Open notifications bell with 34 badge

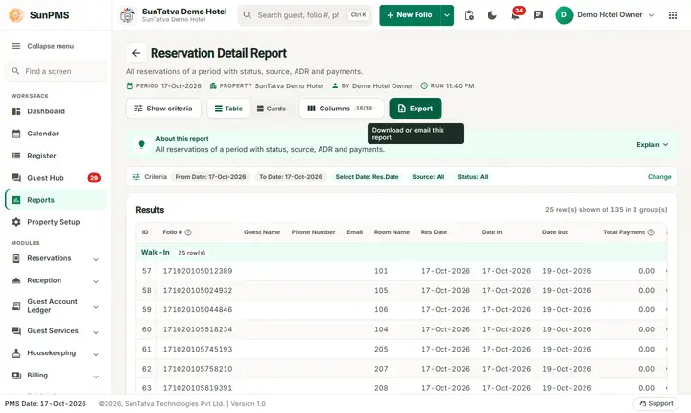(515, 14)
